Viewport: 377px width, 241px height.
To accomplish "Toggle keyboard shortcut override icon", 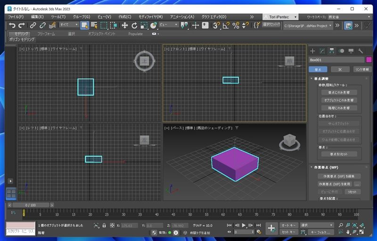I will coord(205,25).
